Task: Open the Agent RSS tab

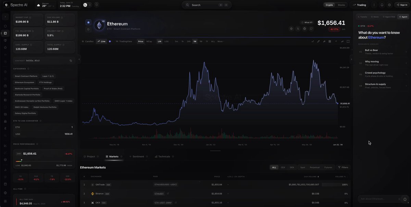Action: [389, 16]
